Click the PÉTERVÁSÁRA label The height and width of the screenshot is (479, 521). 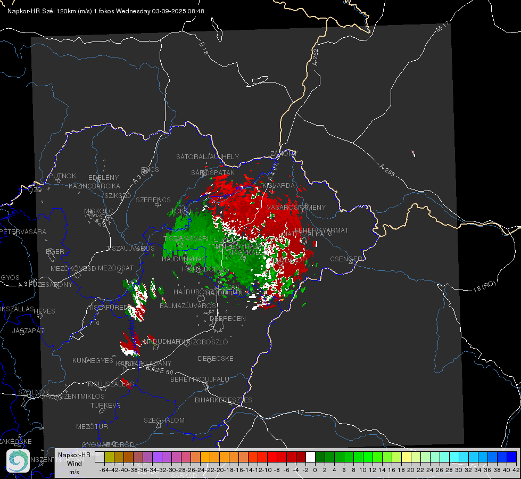(23, 232)
